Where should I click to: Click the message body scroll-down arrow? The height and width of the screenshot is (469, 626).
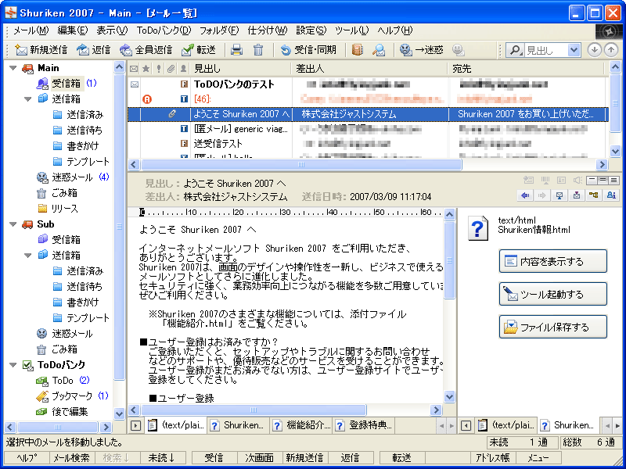(449, 397)
